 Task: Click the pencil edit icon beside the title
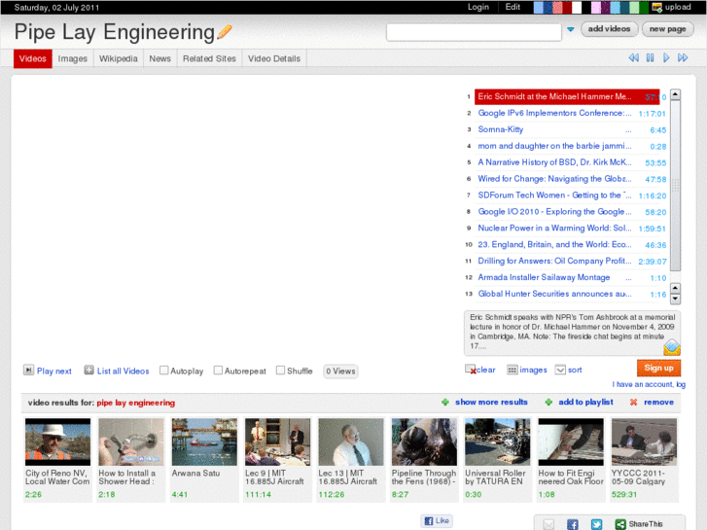[224, 31]
